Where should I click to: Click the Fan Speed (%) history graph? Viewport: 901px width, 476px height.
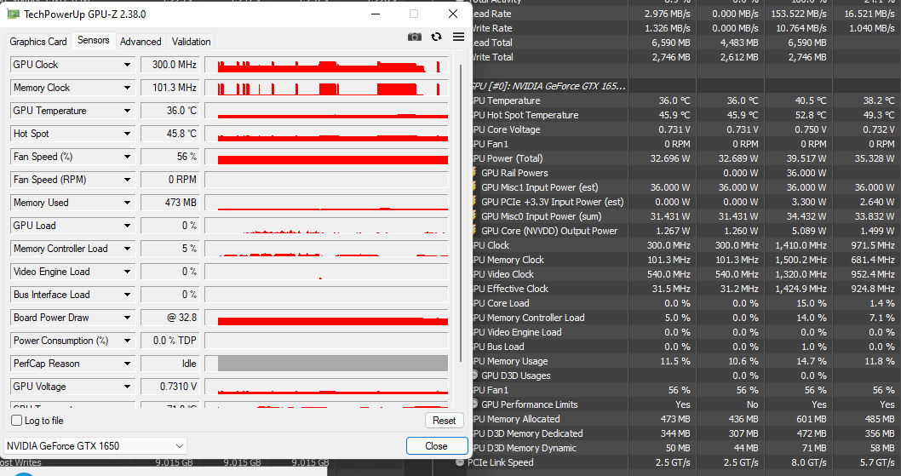(x=326, y=157)
